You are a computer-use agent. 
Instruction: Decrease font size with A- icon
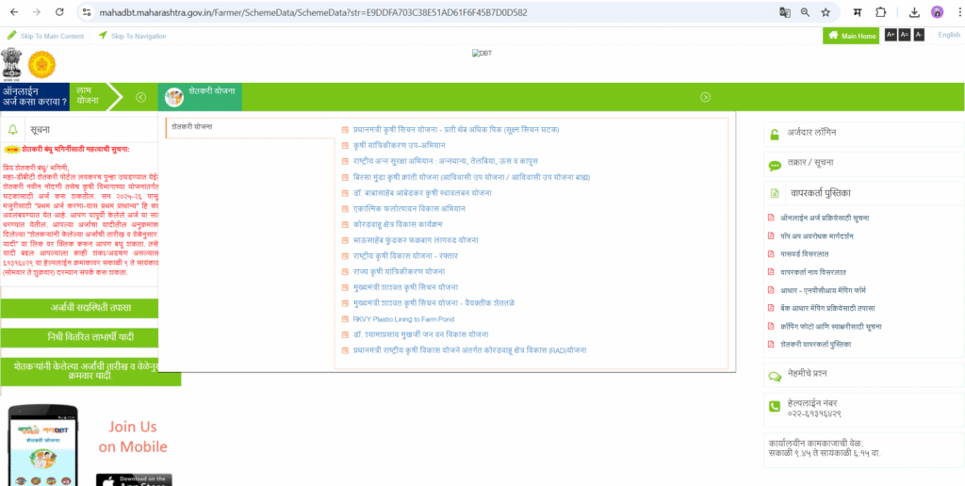pos(919,35)
